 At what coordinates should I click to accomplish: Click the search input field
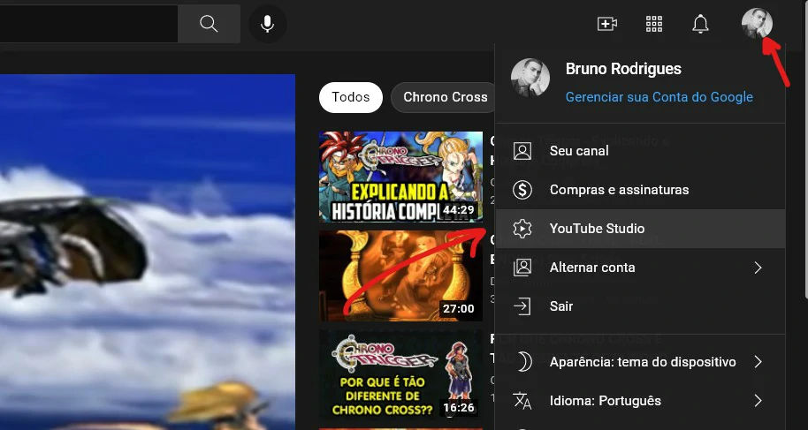tap(88, 24)
